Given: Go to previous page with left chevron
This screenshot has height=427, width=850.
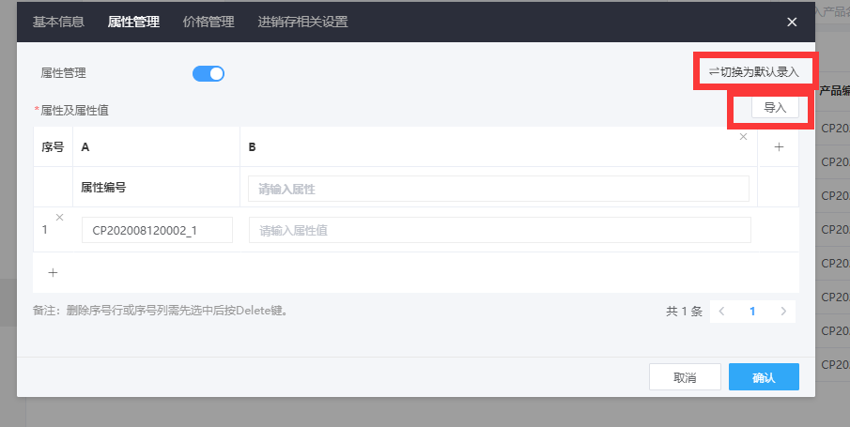Looking at the screenshot, I should (721, 311).
